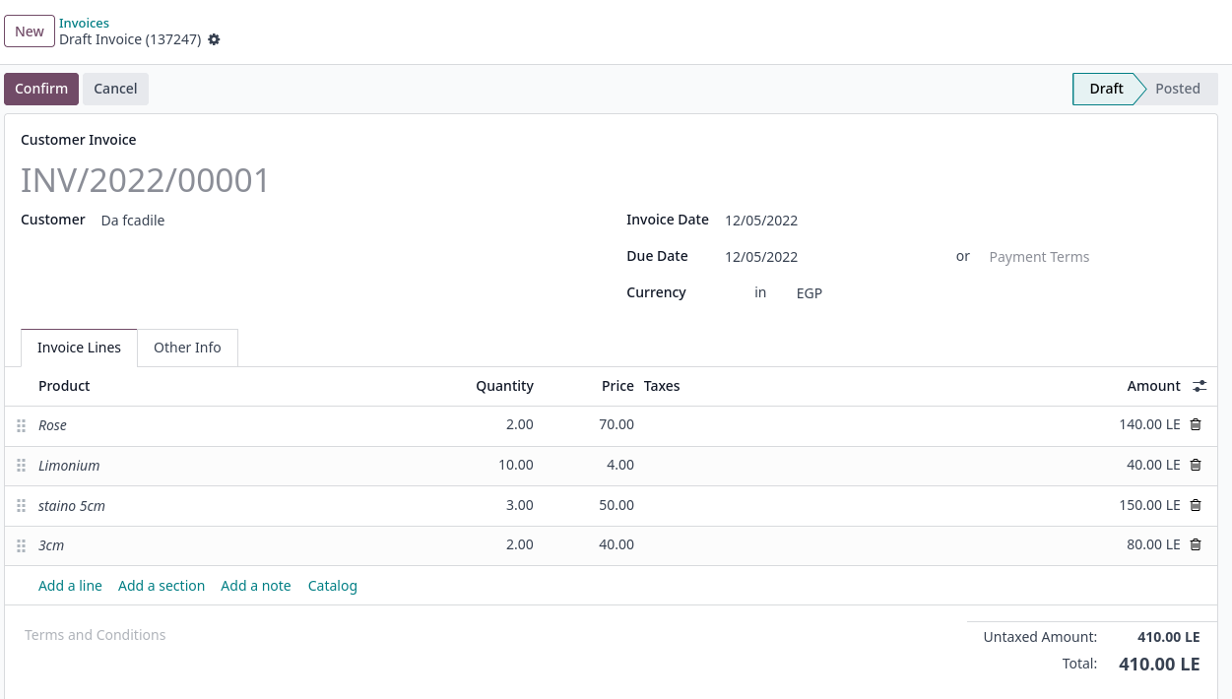
Task: Switch to the Other Info tab
Action: click(x=187, y=348)
